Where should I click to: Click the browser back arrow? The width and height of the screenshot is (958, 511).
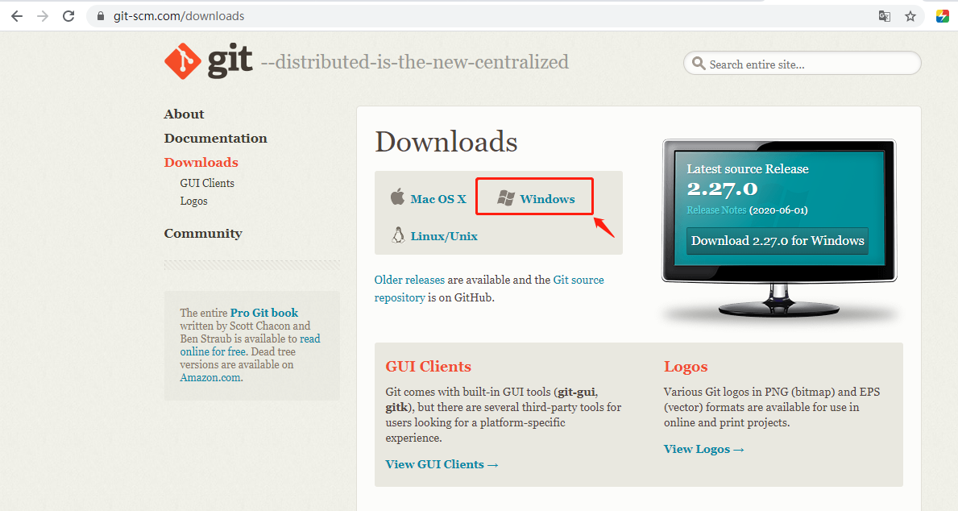[17, 16]
